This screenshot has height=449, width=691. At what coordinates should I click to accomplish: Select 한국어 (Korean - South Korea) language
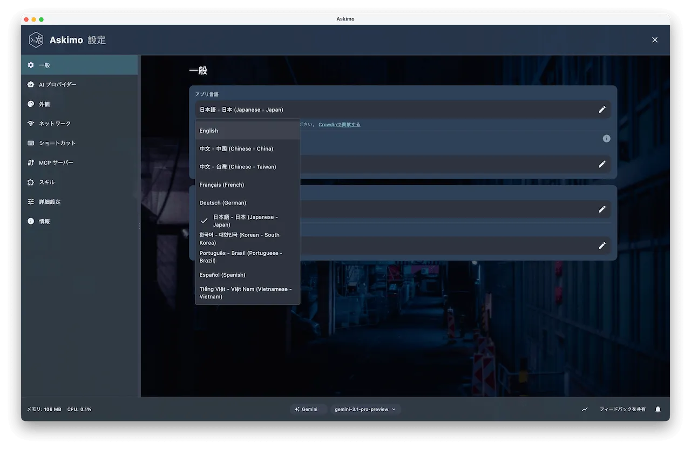tap(247, 239)
